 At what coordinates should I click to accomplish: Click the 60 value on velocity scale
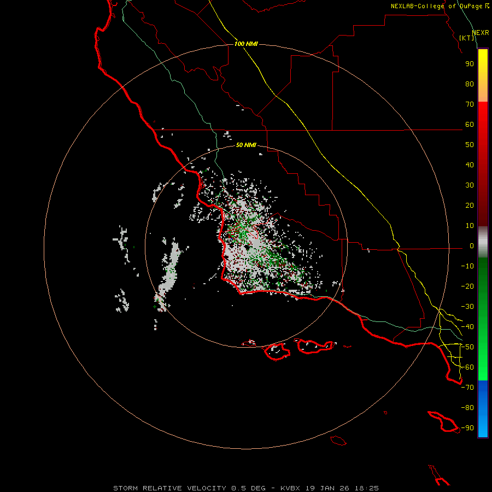point(470,125)
